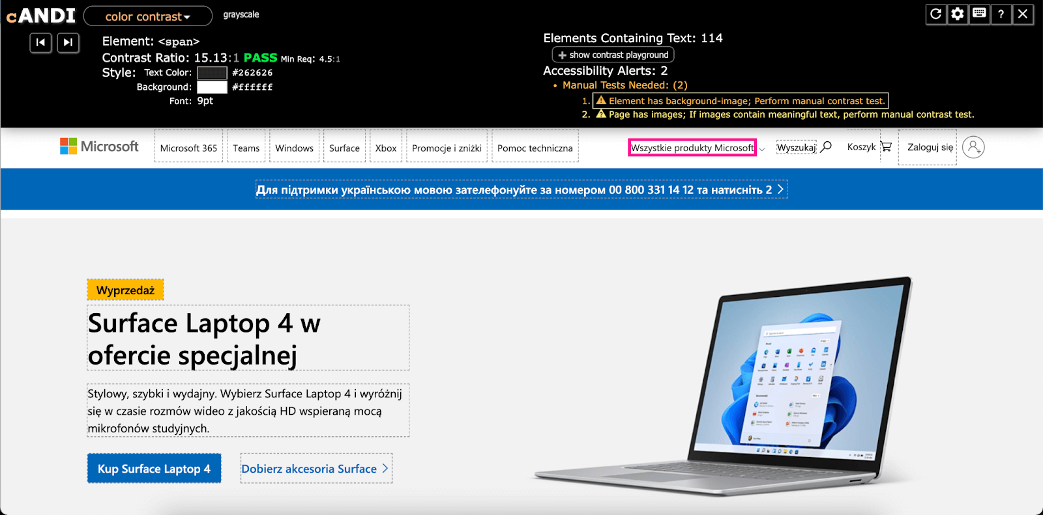
Task: Open ANDI help question mark
Action: pyautogui.click(x=1001, y=14)
